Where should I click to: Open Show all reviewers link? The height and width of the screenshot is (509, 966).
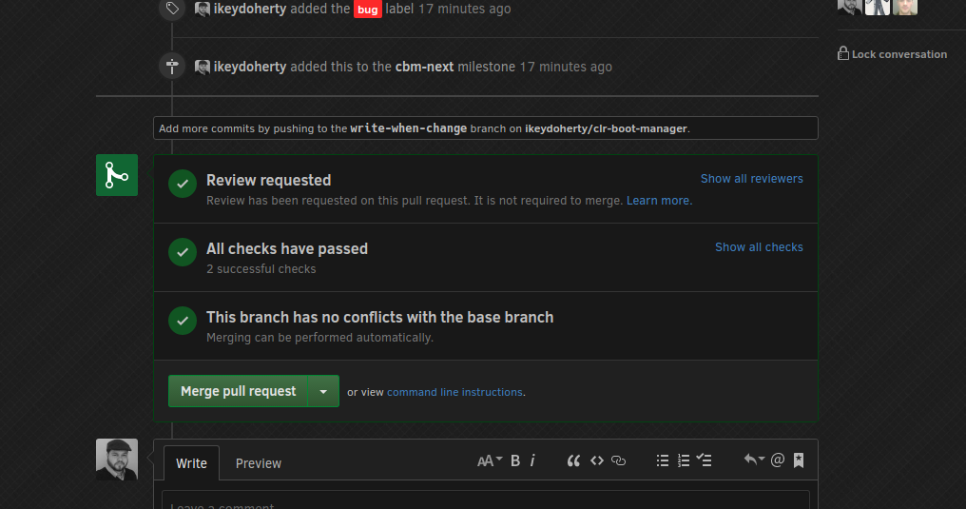pos(752,179)
